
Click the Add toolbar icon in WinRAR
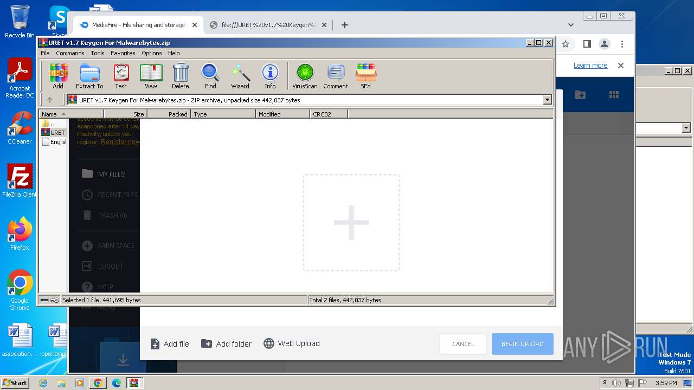pyautogui.click(x=58, y=76)
